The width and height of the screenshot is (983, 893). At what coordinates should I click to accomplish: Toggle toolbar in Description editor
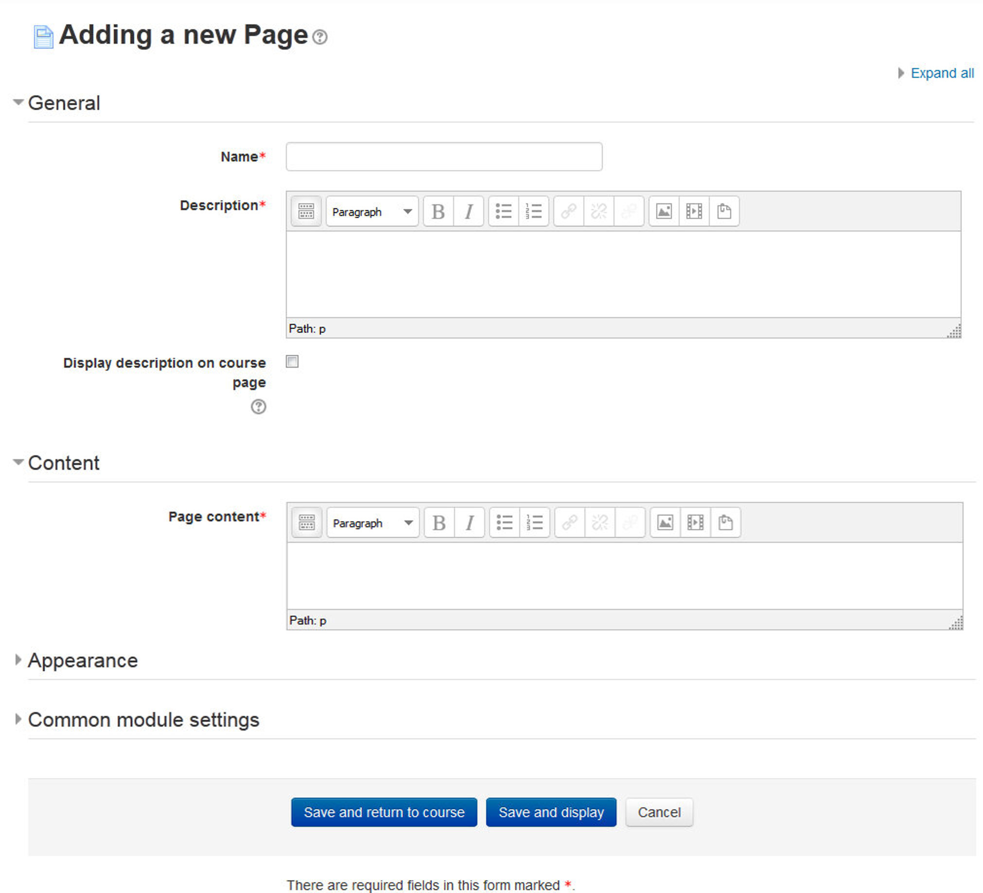pos(306,211)
